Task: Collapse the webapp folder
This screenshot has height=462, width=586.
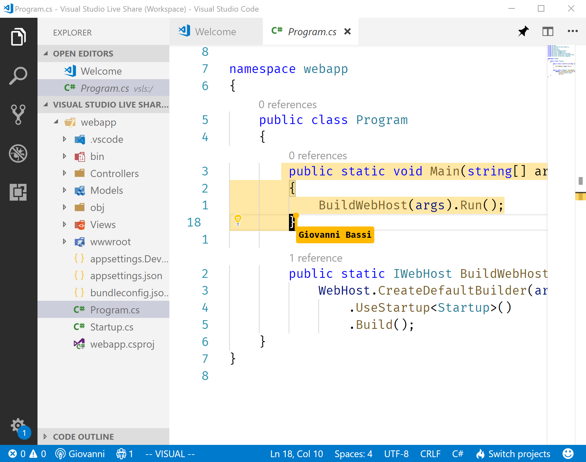Action: (x=56, y=122)
